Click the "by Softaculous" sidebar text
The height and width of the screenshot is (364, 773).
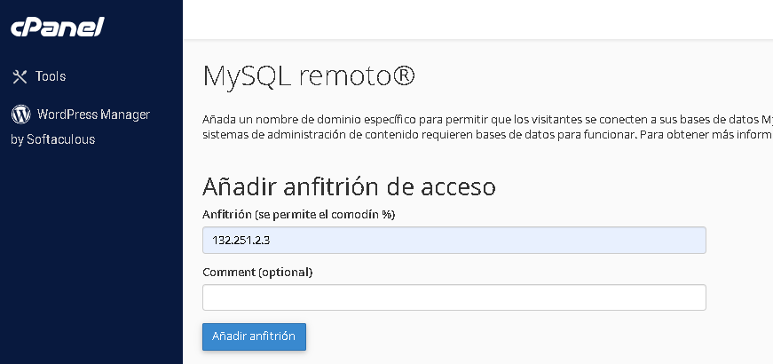point(52,139)
